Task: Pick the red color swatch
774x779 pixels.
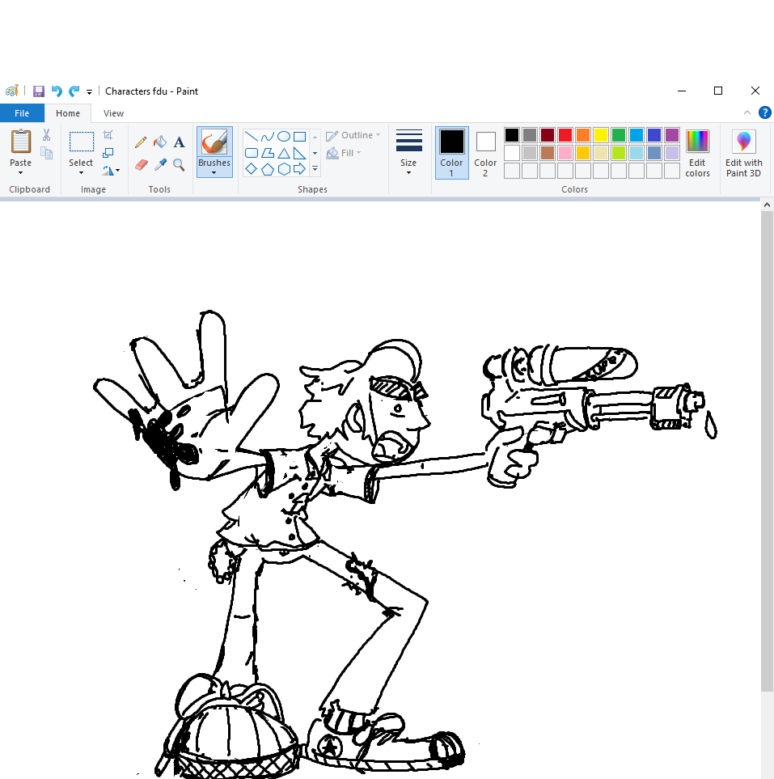Action: point(565,135)
